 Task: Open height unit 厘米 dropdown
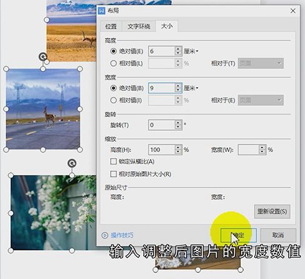pyautogui.click(x=191, y=51)
